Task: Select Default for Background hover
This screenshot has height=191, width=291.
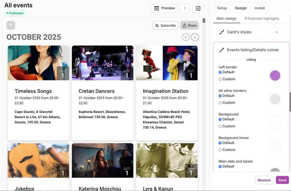Action: point(220,143)
